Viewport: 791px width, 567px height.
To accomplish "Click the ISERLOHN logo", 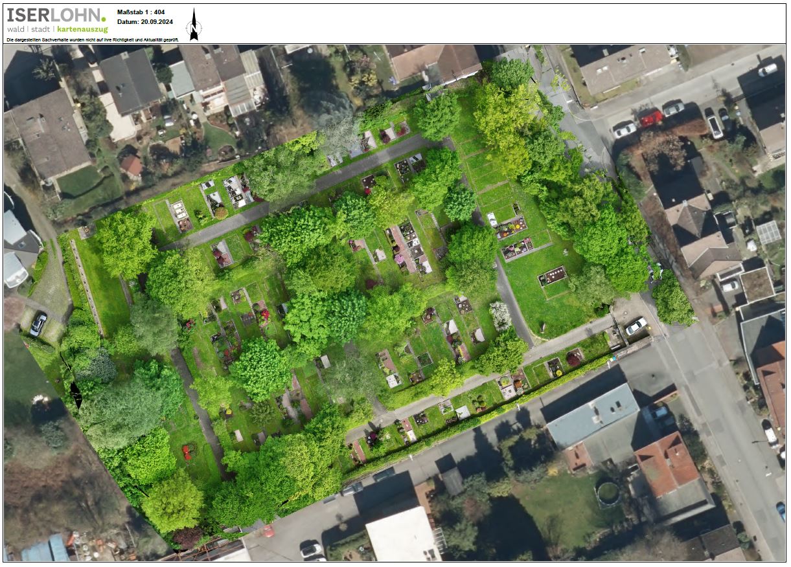I will click(x=56, y=16).
